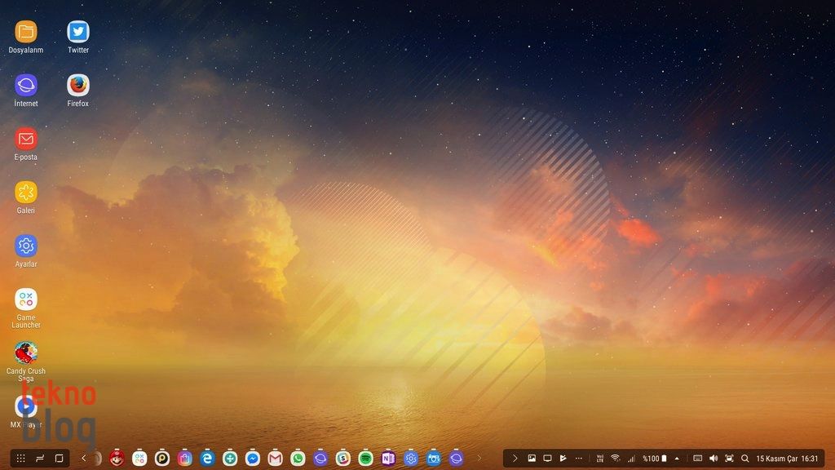
Task: Open Ayarlar settings from the desktop
Action: 26,246
